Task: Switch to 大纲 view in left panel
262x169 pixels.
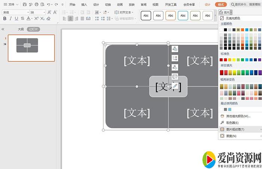Action: (x=21, y=29)
